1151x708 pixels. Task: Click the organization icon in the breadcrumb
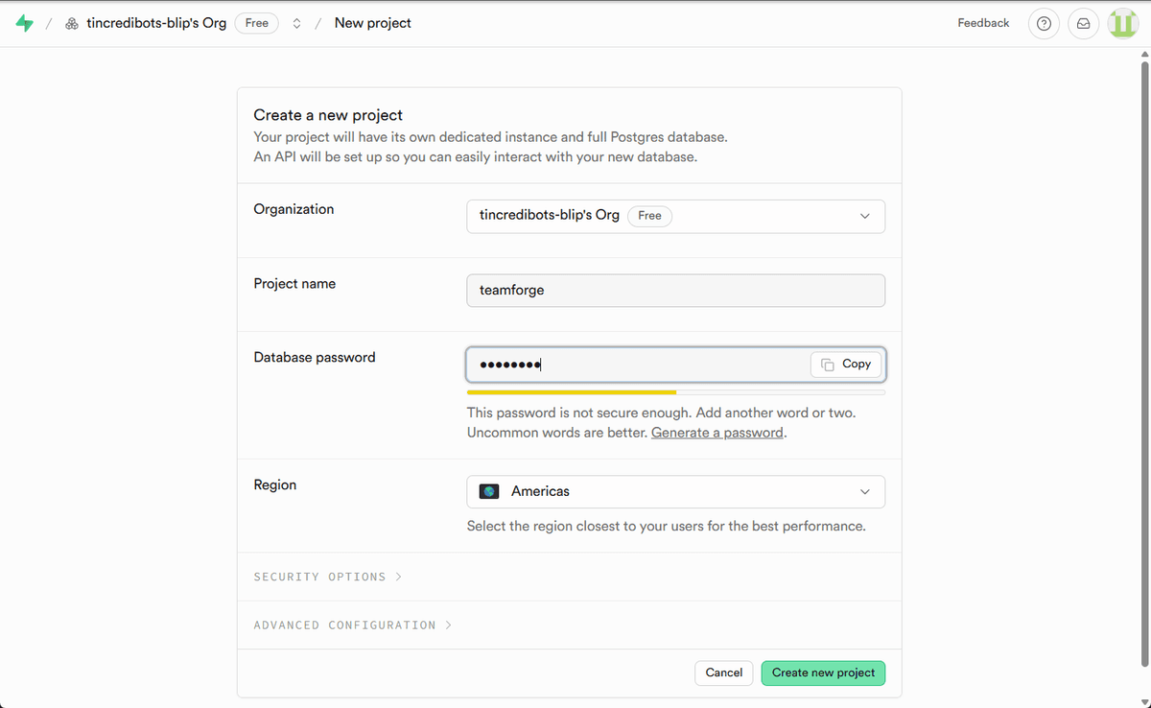click(71, 22)
